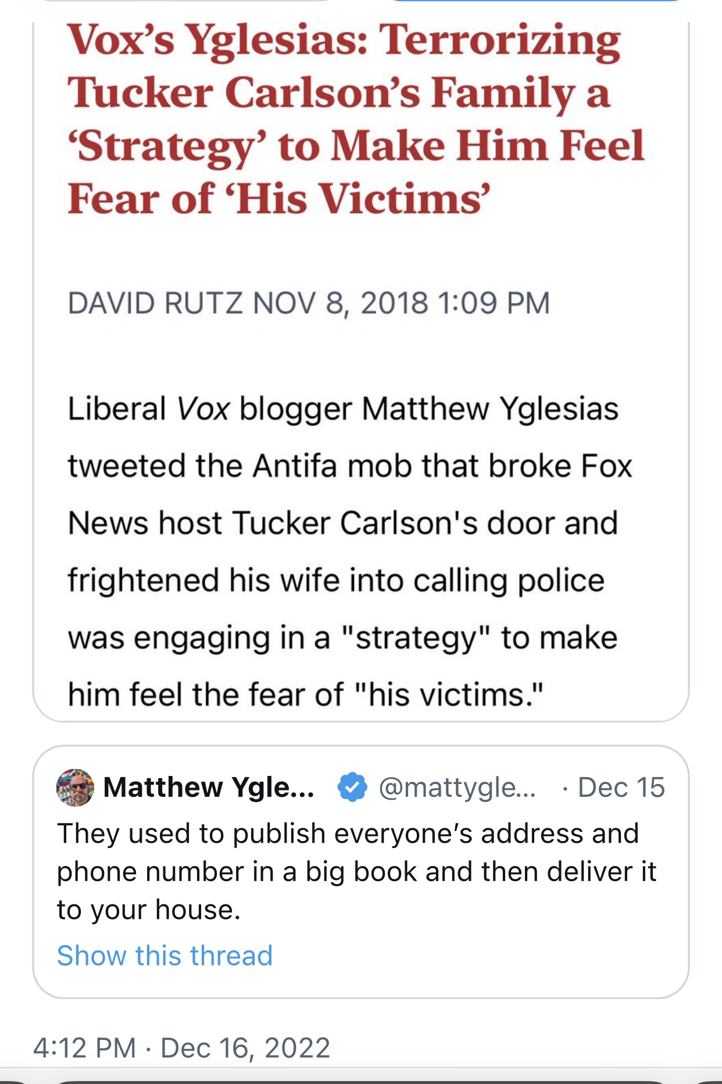Click the italic Vox word in article

coord(203,408)
